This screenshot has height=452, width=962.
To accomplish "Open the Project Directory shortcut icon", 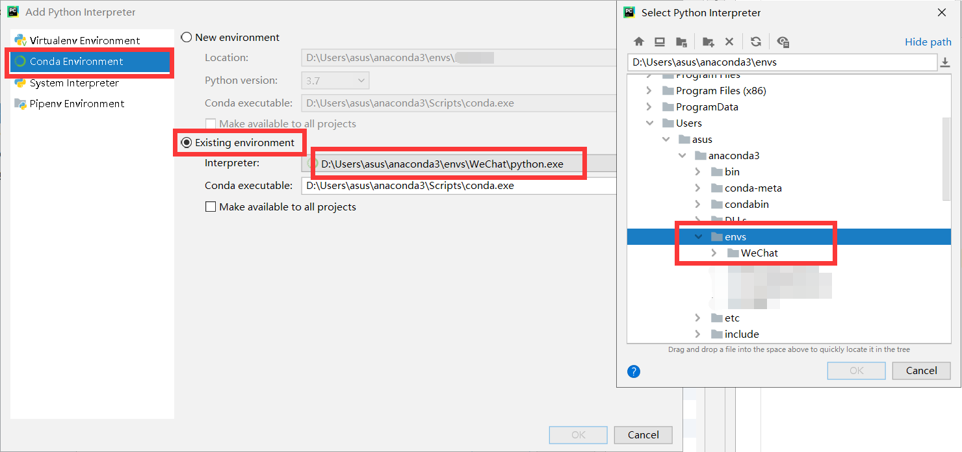I will (x=681, y=41).
